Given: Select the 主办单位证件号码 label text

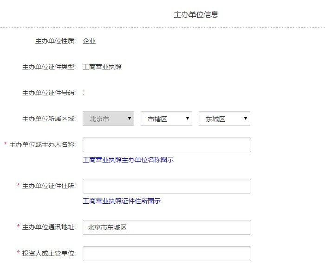Looking at the screenshot, I should point(49,93).
